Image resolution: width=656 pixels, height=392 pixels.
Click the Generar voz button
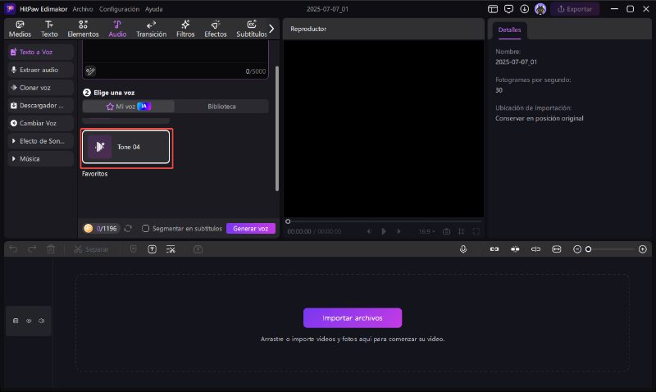pyautogui.click(x=251, y=229)
